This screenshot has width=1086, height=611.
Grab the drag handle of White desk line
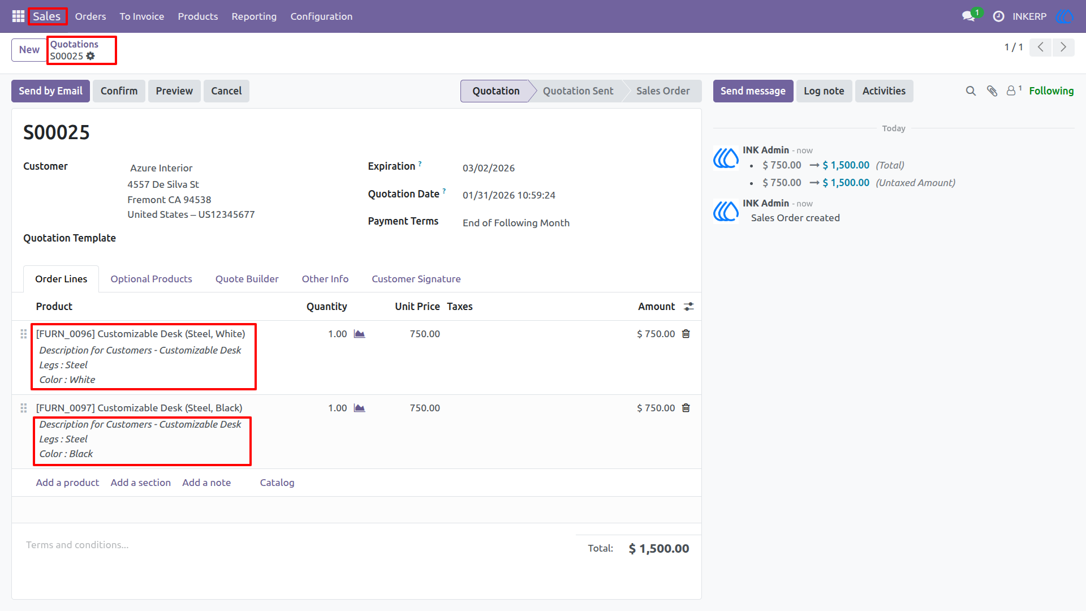[x=24, y=334]
